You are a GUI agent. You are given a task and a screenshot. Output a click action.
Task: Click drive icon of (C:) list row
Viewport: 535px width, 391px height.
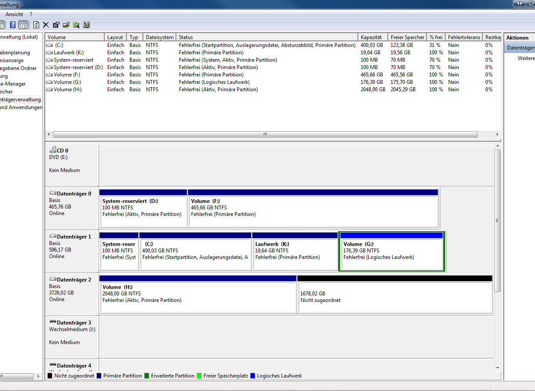[x=50, y=45]
